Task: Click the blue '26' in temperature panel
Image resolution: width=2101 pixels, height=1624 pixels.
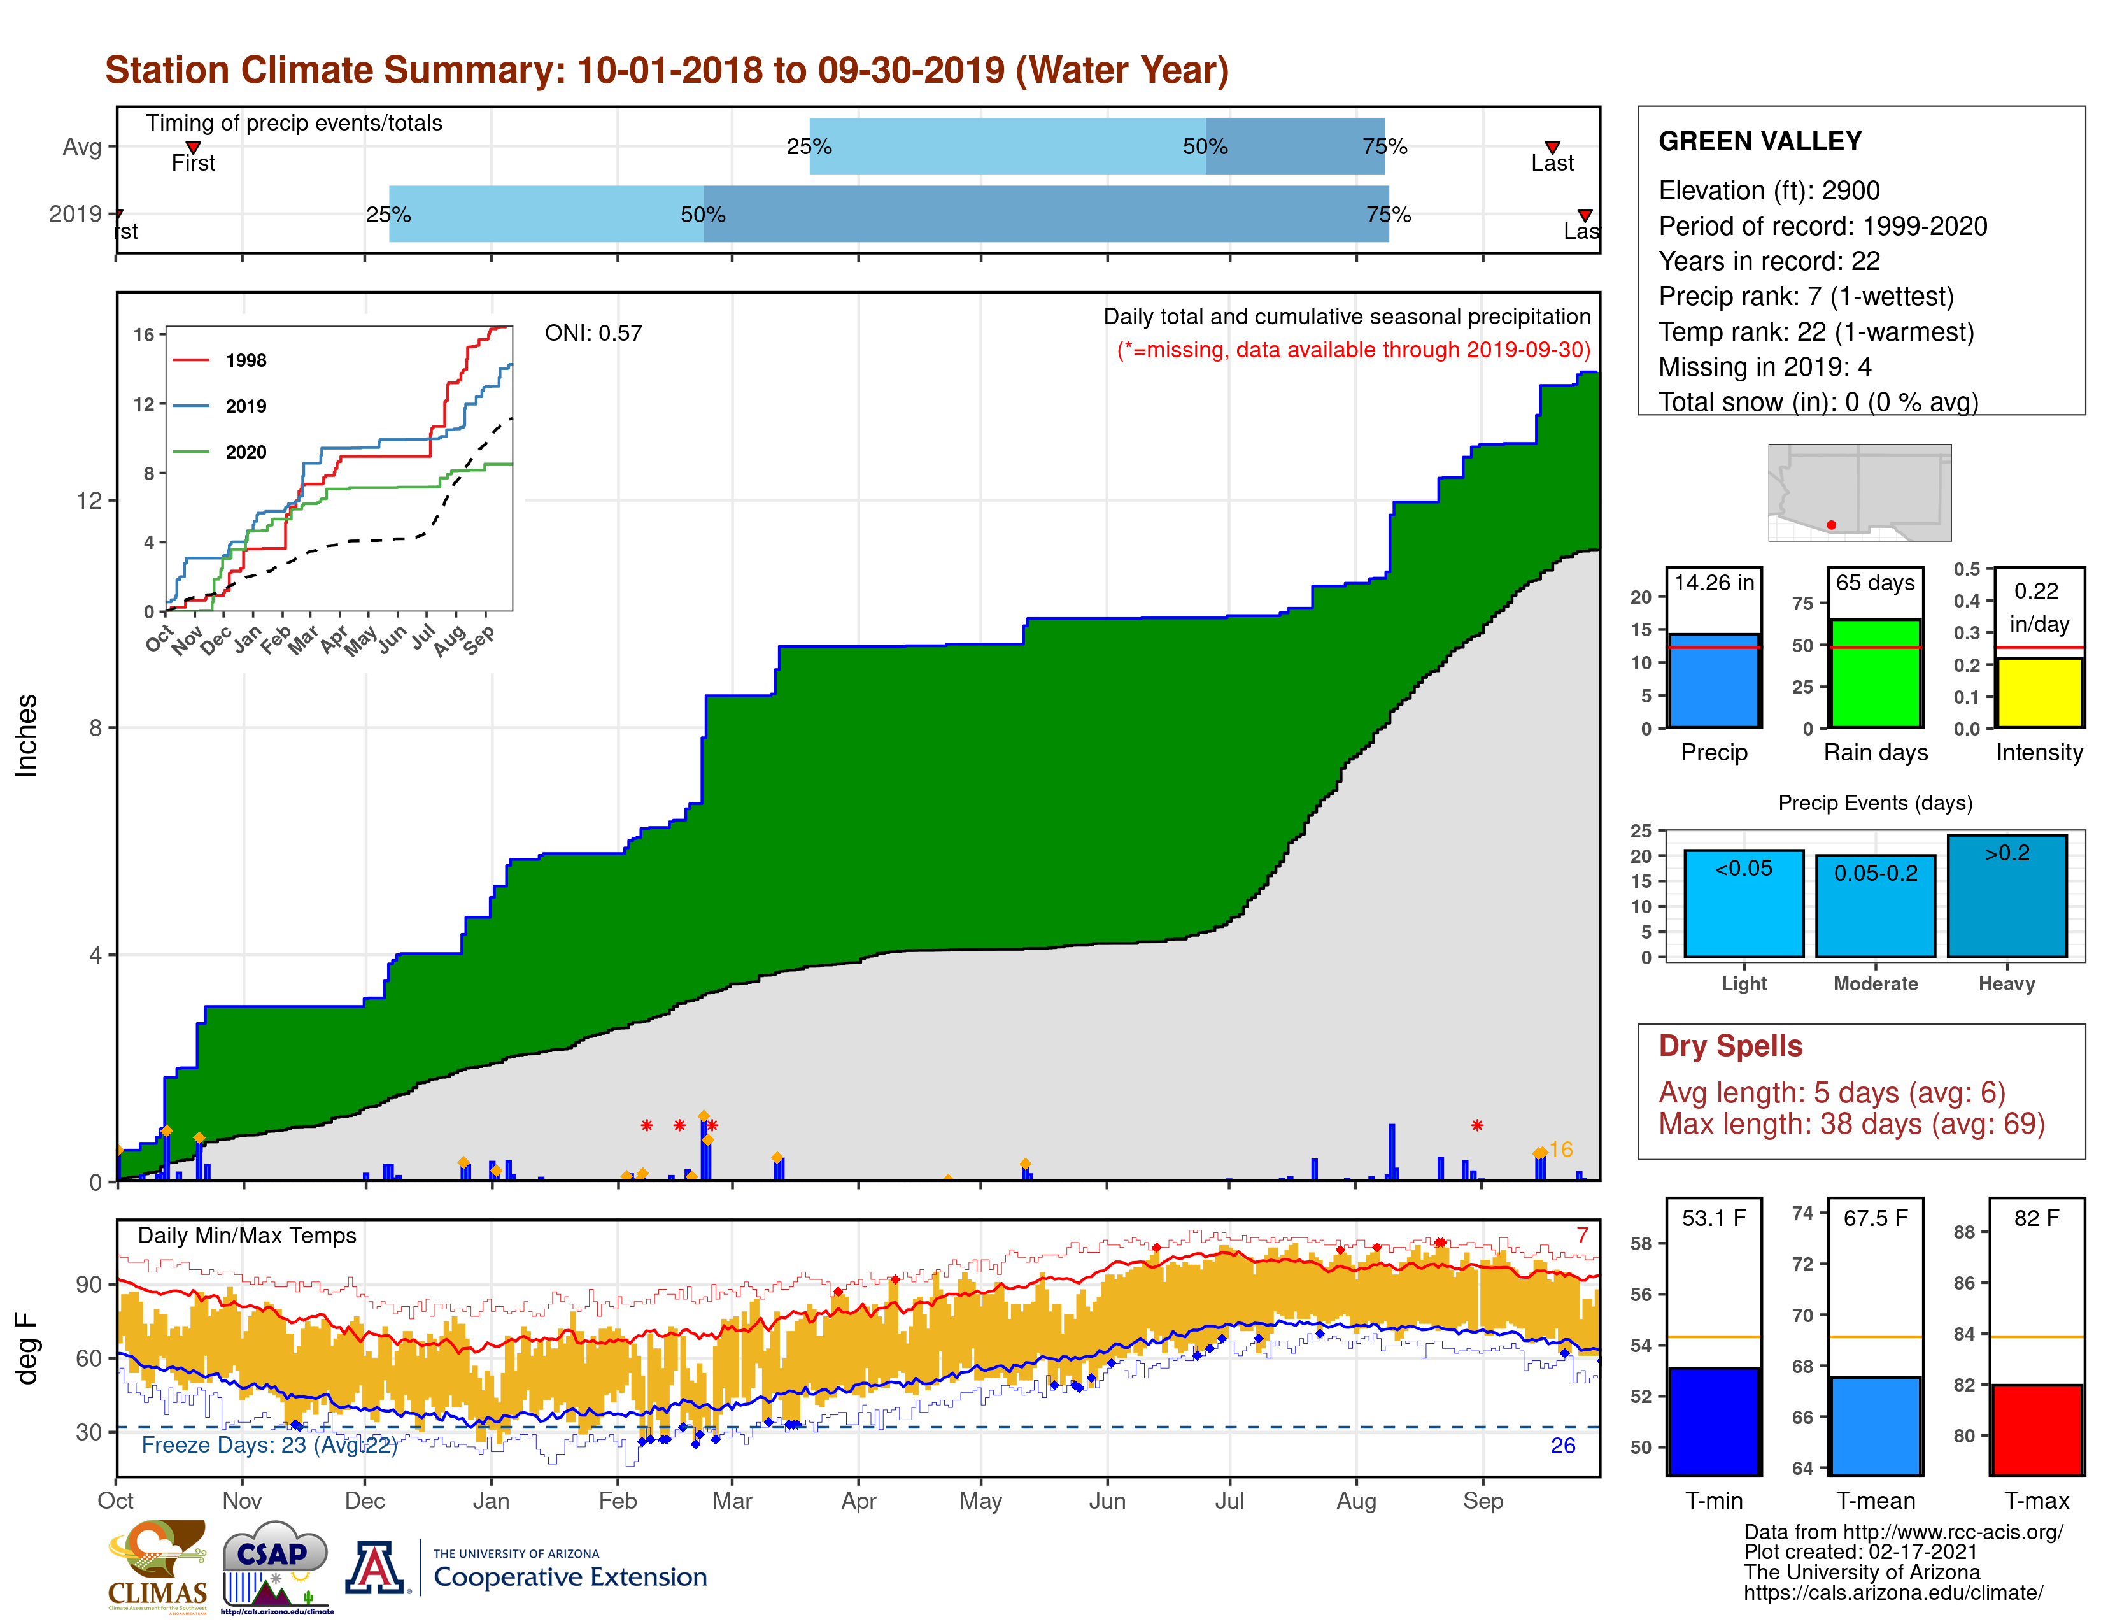Action: click(1562, 1445)
